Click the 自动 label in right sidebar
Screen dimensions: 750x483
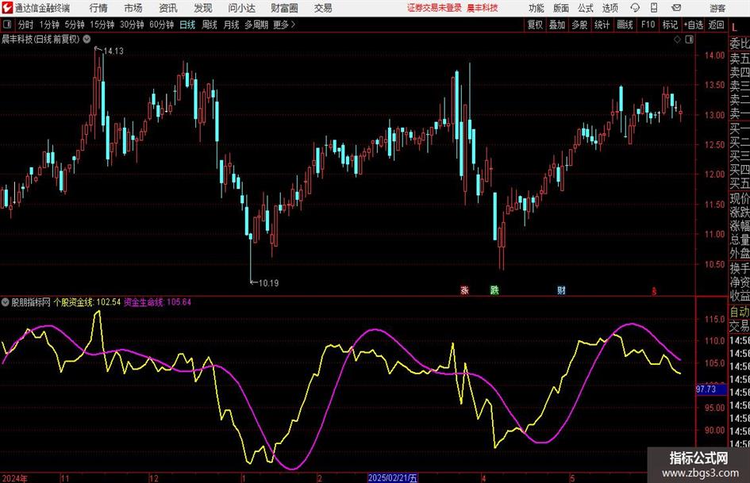740,312
